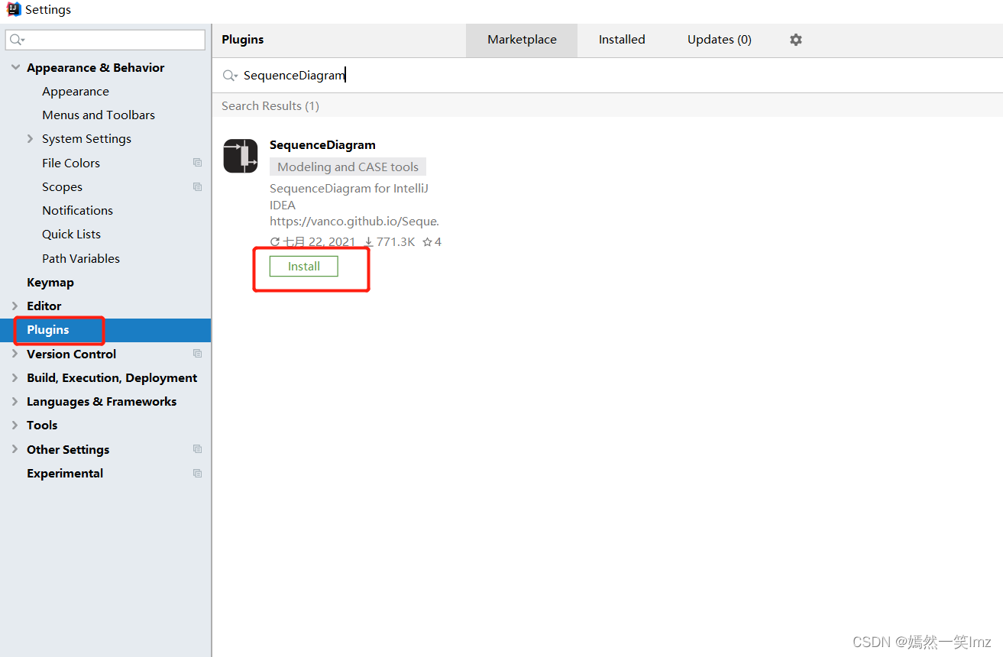The height and width of the screenshot is (657, 1003).
Task: Expand Build, Execution, Deployment section
Action: click(x=15, y=377)
